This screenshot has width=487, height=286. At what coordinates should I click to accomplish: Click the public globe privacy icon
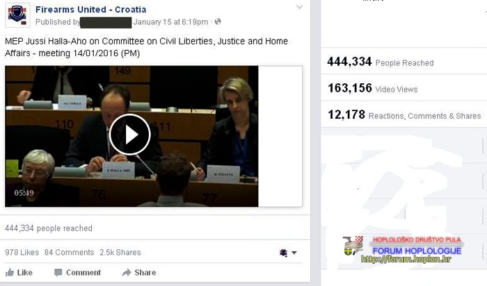pos(218,22)
